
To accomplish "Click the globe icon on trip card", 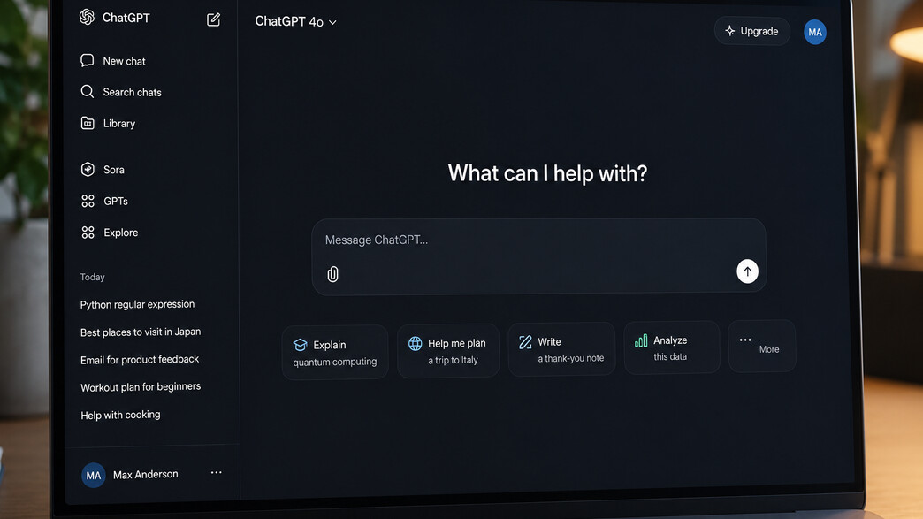I will pyautogui.click(x=415, y=343).
